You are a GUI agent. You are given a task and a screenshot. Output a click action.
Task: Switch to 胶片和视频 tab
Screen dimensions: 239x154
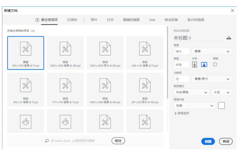click(196, 20)
